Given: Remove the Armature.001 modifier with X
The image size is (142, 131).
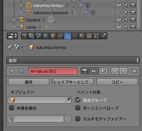Looking at the screenshot, I should [x=134, y=71].
